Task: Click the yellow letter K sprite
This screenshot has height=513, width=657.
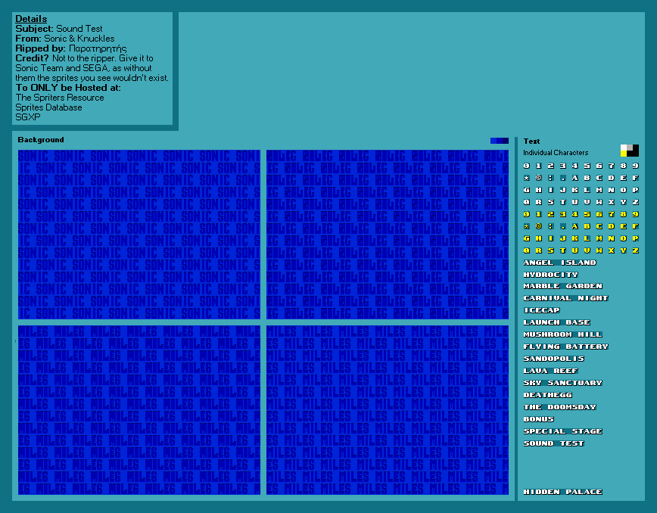Action: (x=575, y=238)
